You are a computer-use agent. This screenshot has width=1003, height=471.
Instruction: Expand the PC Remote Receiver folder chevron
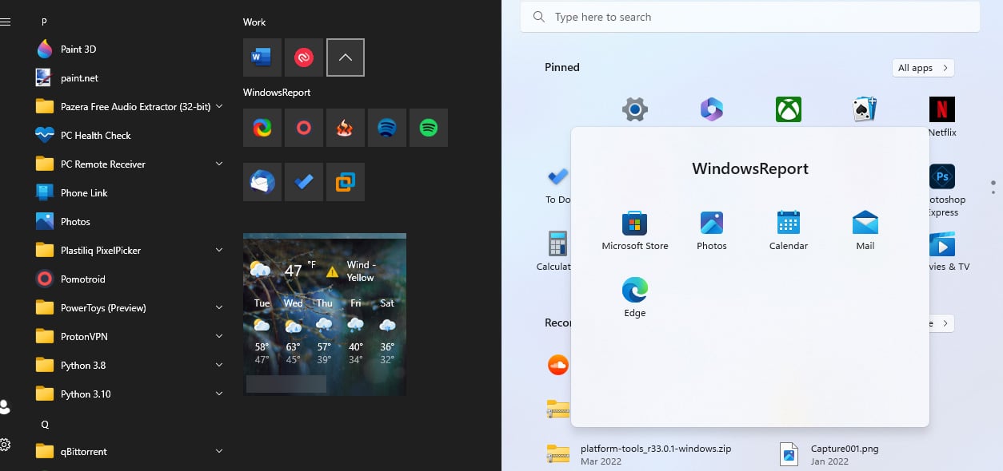click(x=219, y=164)
